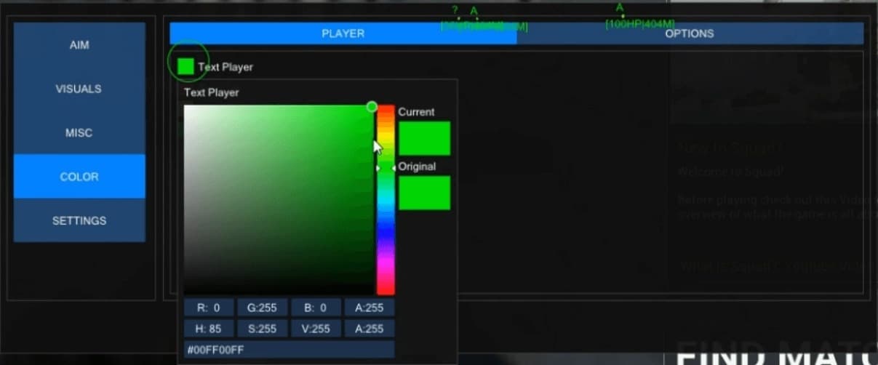Click the green Text Player color swatch
Image resolution: width=878 pixels, height=365 pixels.
pyautogui.click(x=185, y=66)
